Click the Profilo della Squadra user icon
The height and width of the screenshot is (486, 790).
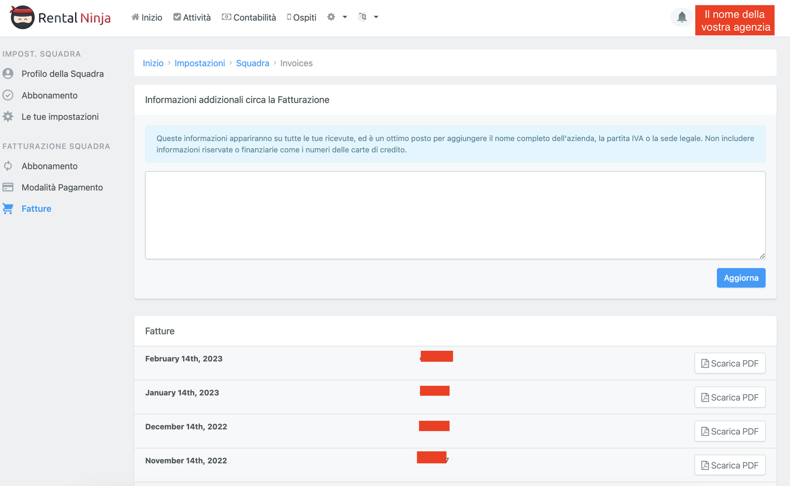point(8,74)
